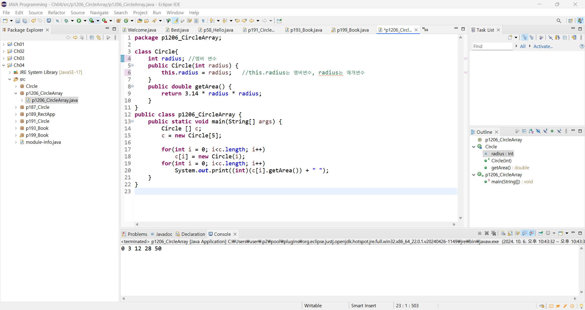The height and width of the screenshot is (310, 585).
Task: Click the Next Annotation arrow icon
Action: coord(212,21)
